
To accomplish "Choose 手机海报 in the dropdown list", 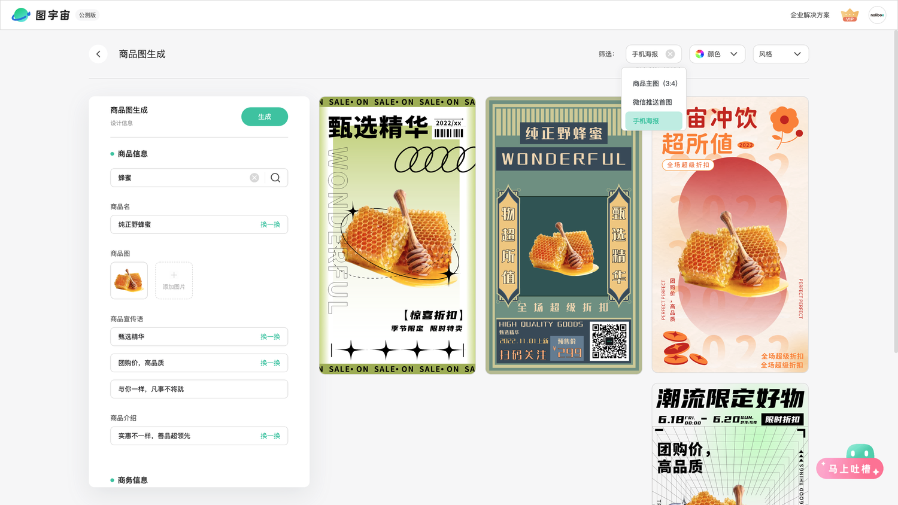I will 654,121.
